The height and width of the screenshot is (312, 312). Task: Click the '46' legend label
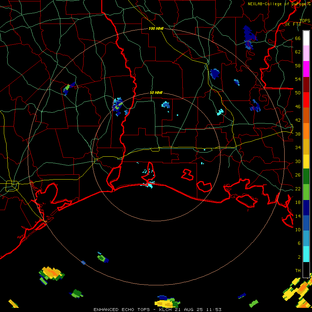(298, 107)
